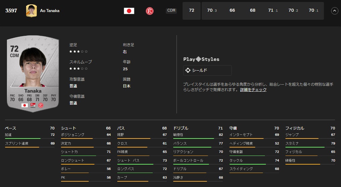Click the Fortuna Düsseldorf club badge in header
This screenshot has height=187, width=341.
[150, 11]
